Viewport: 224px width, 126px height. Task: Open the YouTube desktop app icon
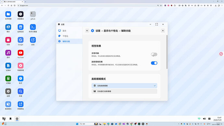pyautogui.click(x=20, y=53)
